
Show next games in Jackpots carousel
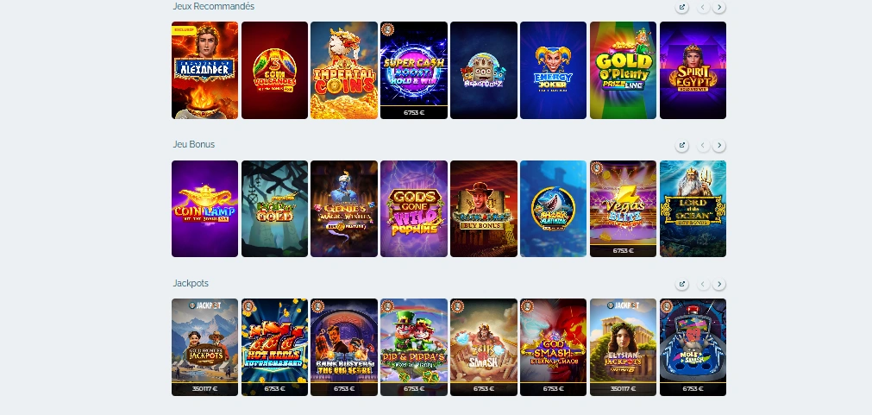pyautogui.click(x=719, y=284)
